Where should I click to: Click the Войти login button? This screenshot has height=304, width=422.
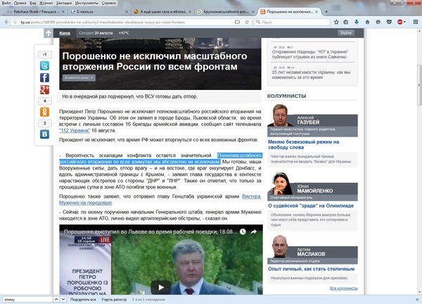345,33
